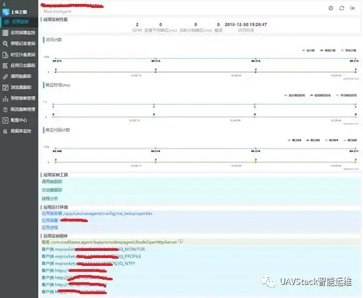Open the 线程分析 tool link
Image resolution: width=363 pixels, height=298 pixels.
(50, 198)
